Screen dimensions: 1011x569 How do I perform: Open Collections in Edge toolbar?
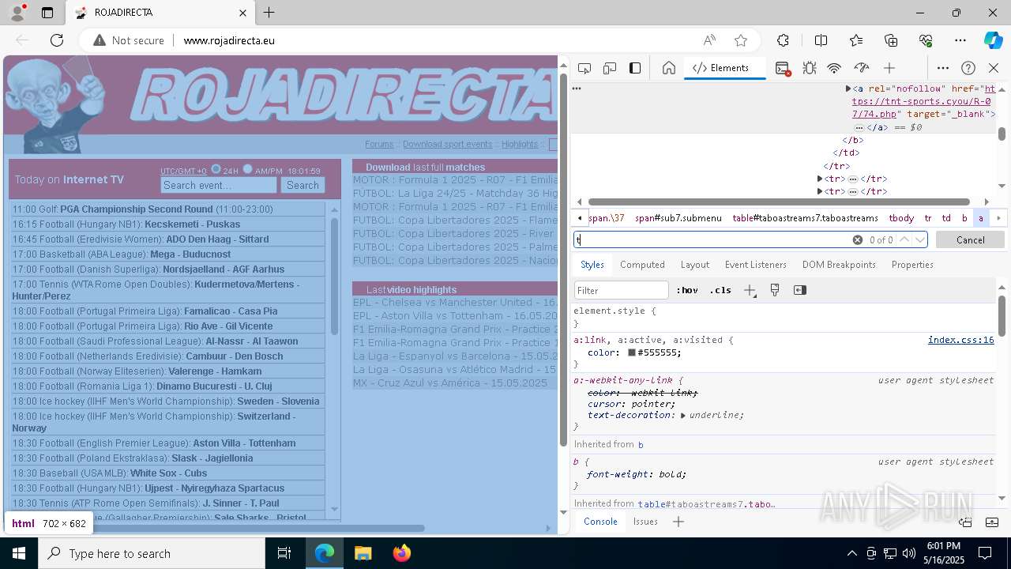891,40
